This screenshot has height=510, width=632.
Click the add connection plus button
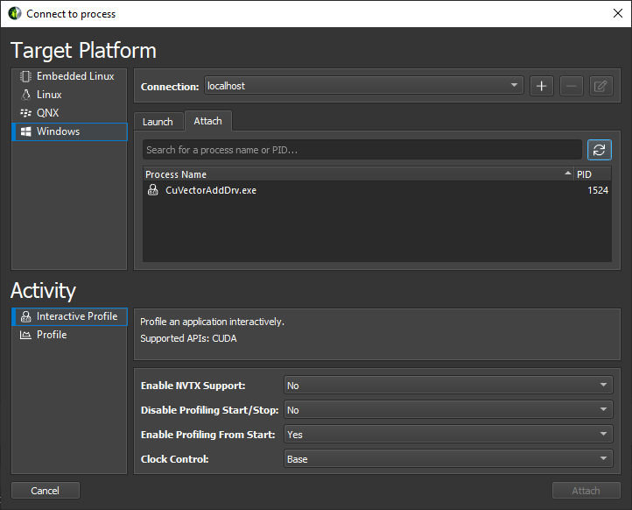click(x=541, y=86)
